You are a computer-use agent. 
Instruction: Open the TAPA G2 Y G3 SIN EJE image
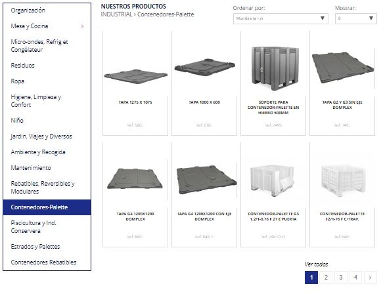[343, 67]
